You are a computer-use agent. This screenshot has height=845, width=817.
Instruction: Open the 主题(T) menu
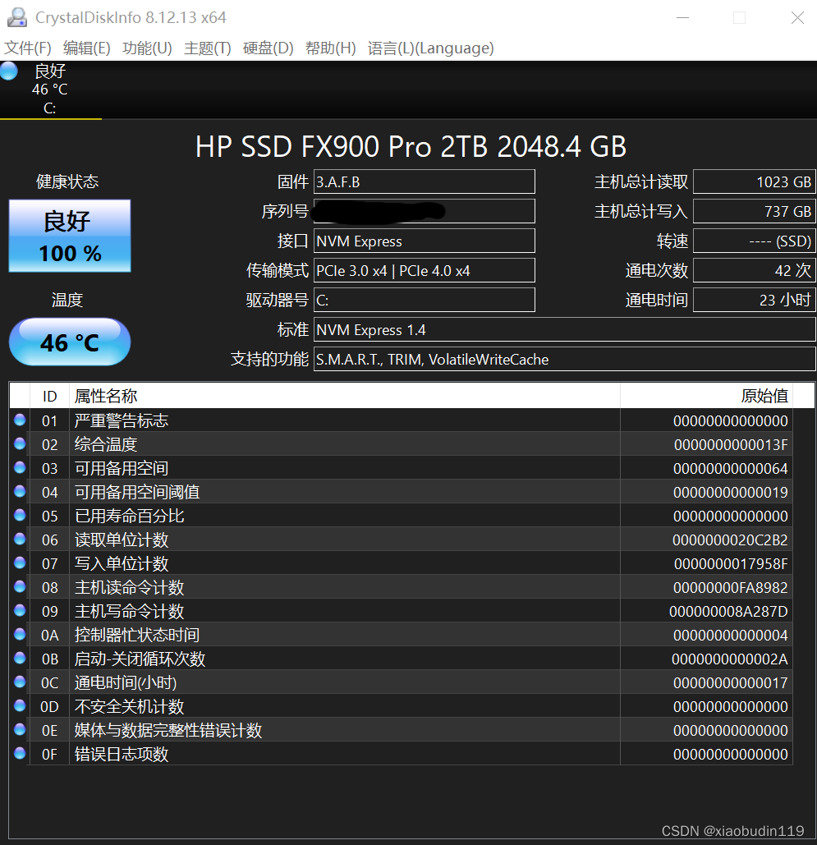tap(208, 48)
